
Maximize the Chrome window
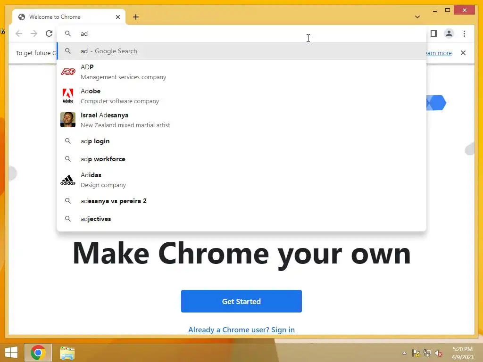coord(448,10)
